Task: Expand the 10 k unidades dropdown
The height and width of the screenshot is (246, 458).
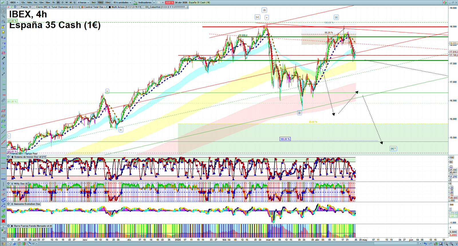Action: click(x=122, y=3)
